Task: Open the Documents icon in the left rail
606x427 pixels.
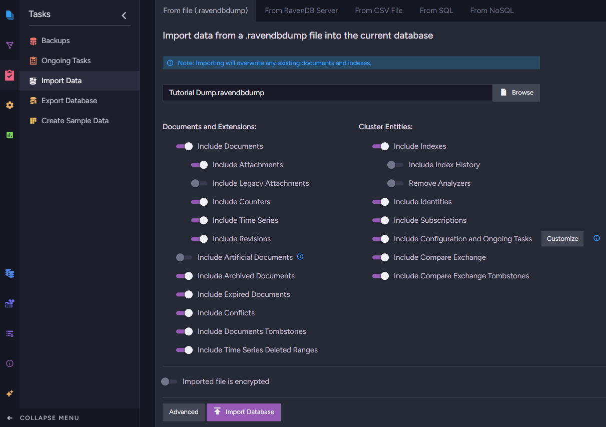Action: 10,15
